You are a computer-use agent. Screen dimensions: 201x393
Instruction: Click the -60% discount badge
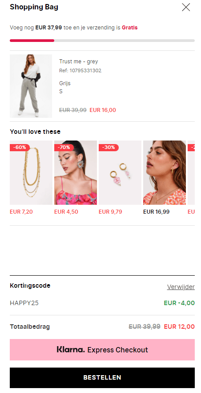pyautogui.click(x=20, y=147)
